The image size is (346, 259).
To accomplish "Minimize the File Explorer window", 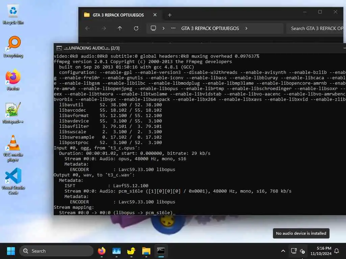I will pos(305,12).
